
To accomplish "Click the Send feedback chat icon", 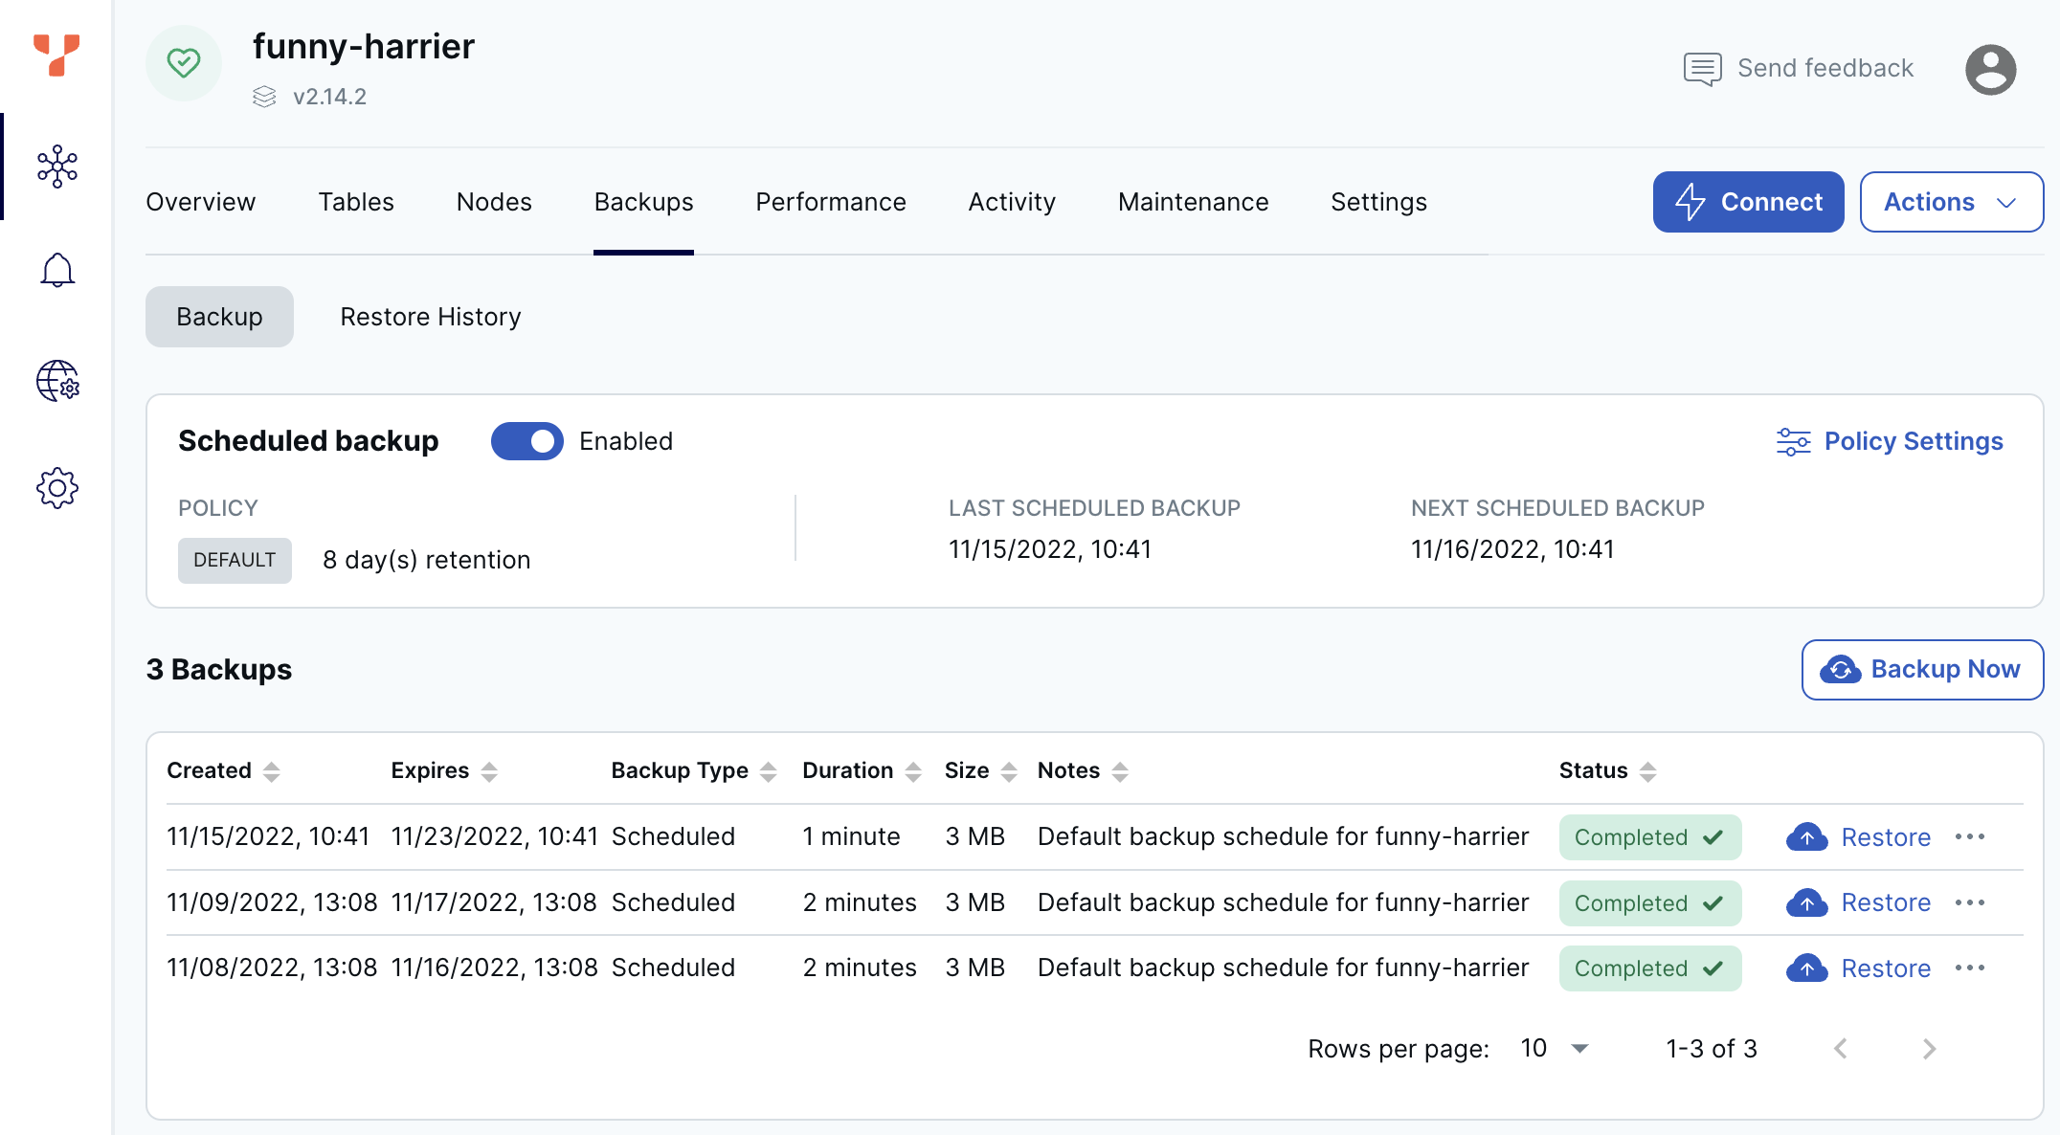I will click(1702, 69).
